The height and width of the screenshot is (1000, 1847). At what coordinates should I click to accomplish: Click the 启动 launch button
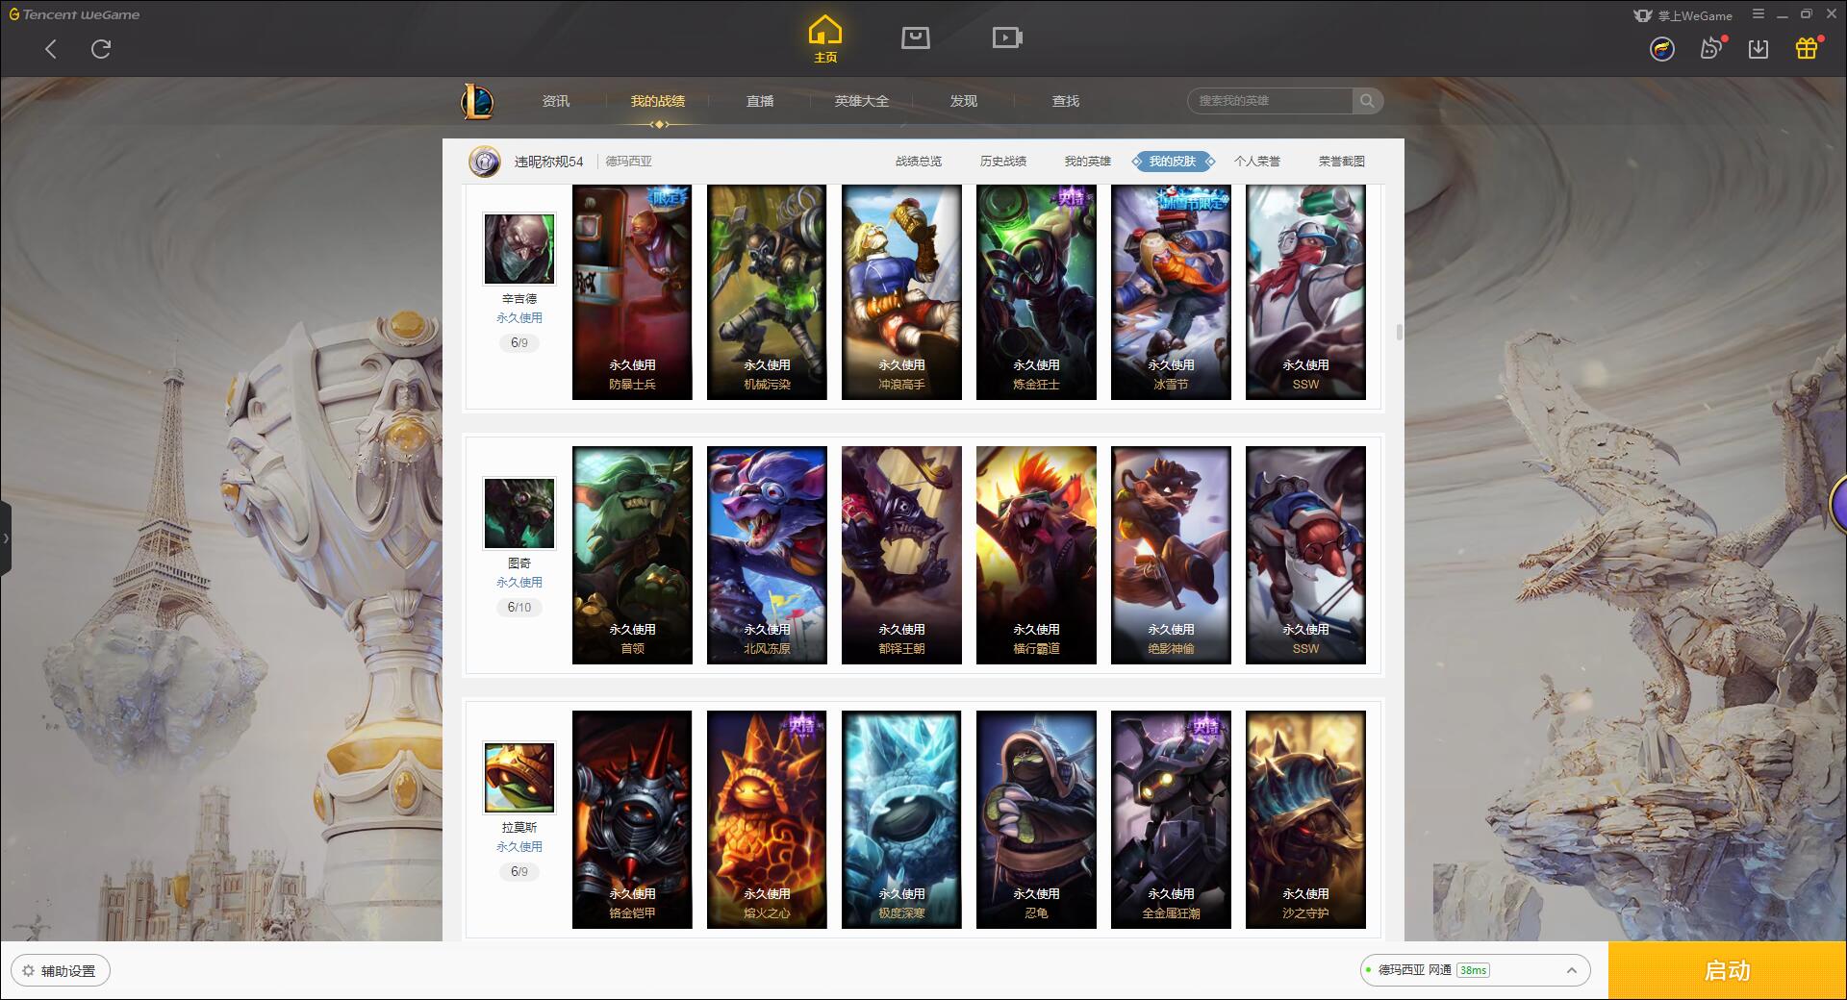(x=1728, y=971)
